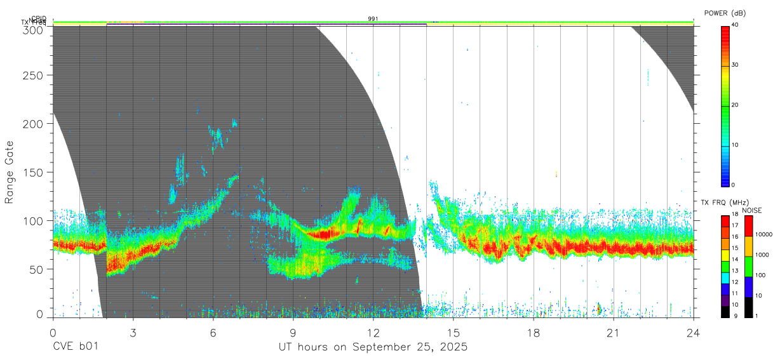
Task: Click the blue NOISE swatch between 10 and 100
Action: pyautogui.click(x=749, y=286)
